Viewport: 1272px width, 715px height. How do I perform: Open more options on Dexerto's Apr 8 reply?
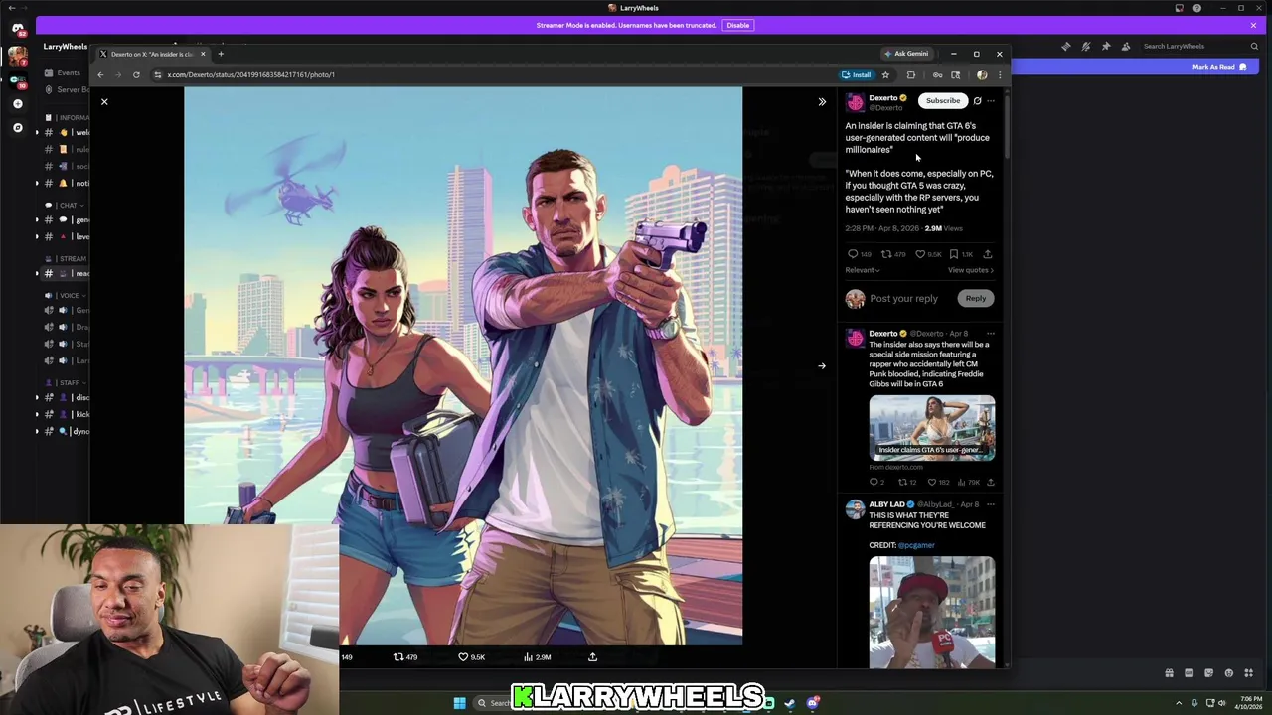[991, 334]
